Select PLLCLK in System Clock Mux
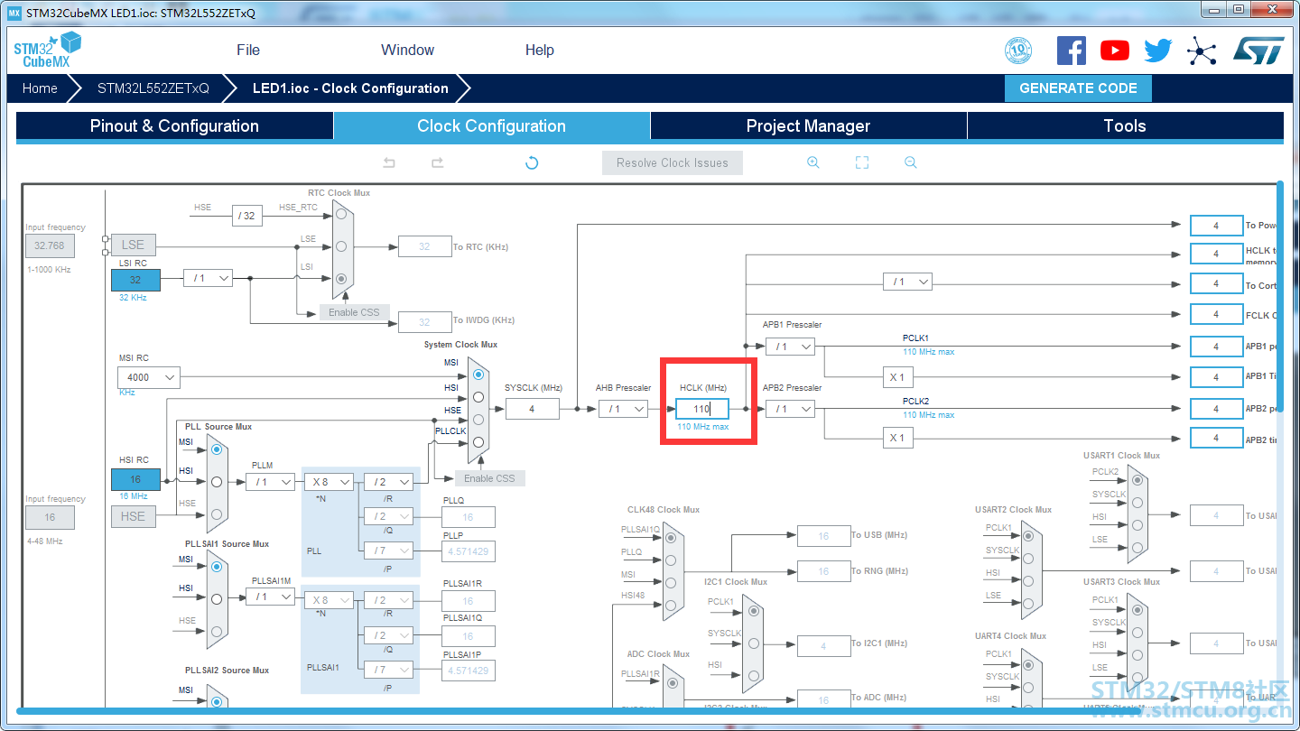1300x731 pixels. [478, 442]
